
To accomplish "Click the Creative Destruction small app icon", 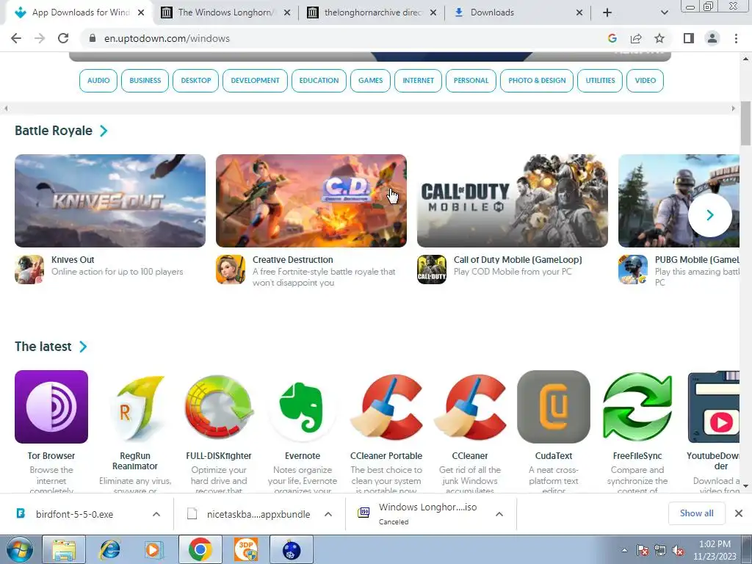I will tap(231, 270).
